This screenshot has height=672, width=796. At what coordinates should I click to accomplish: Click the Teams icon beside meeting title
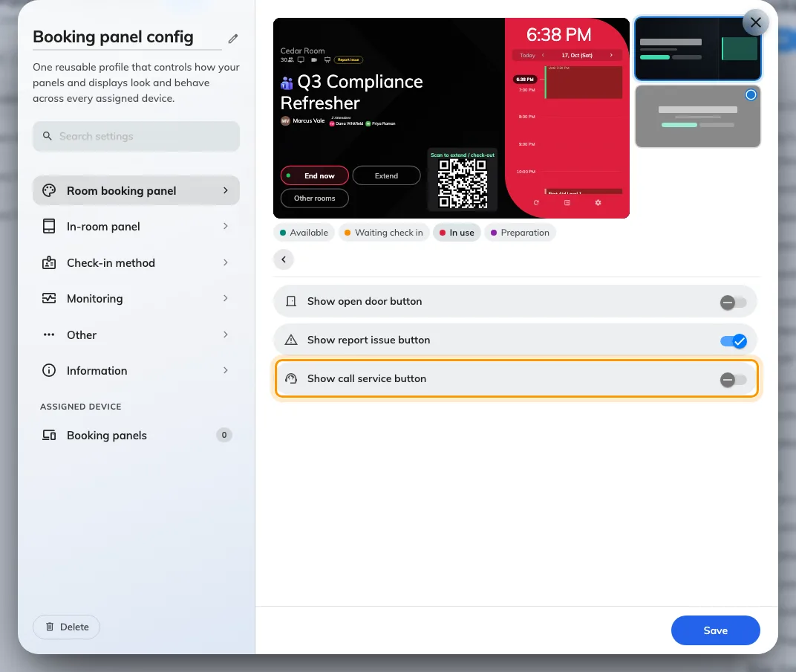pyautogui.click(x=287, y=83)
